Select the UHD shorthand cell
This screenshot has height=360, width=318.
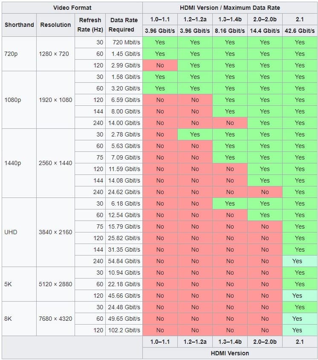pyautogui.click(x=19, y=232)
